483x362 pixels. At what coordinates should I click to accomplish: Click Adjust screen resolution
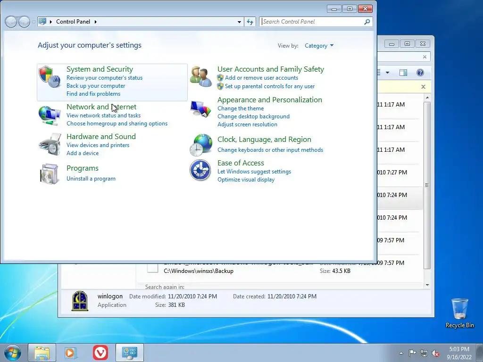pyautogui.click(x=247, y=124)
